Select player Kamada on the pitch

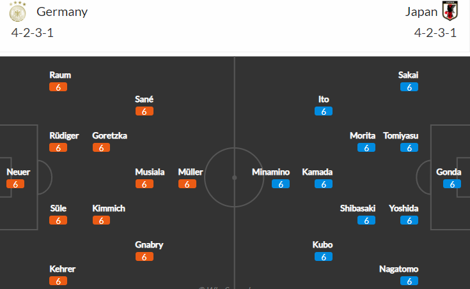(317, 172)
